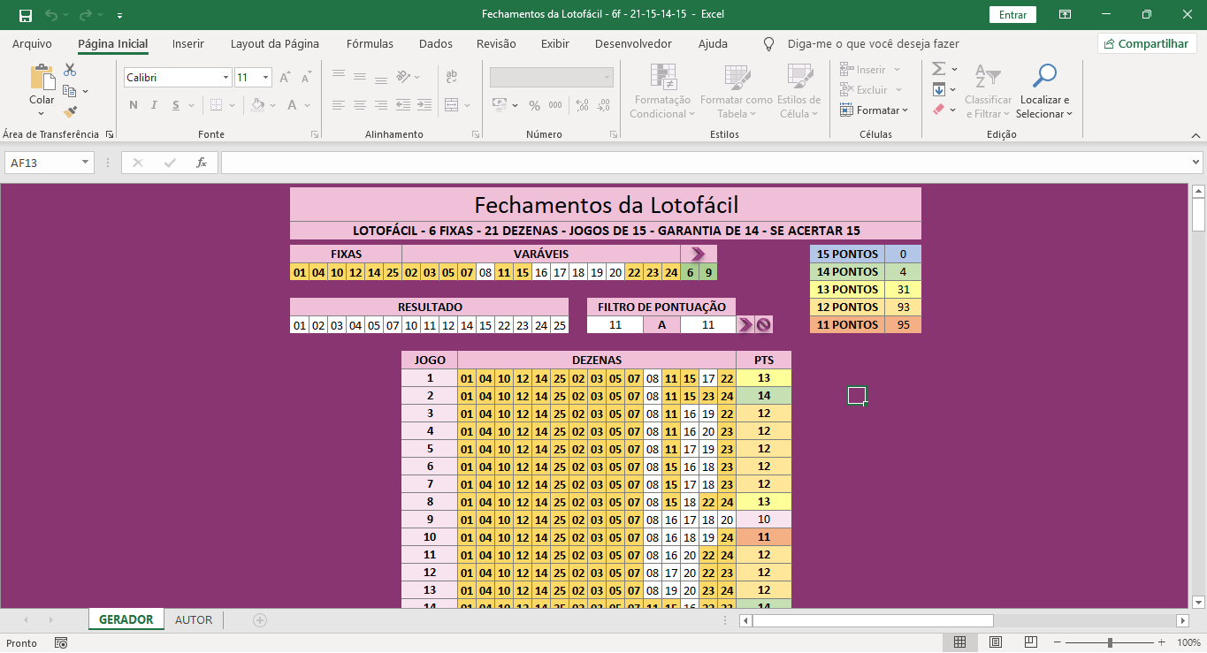Click the AutoSum sigma icon
Screen dimensions: 1207x653
939,69
